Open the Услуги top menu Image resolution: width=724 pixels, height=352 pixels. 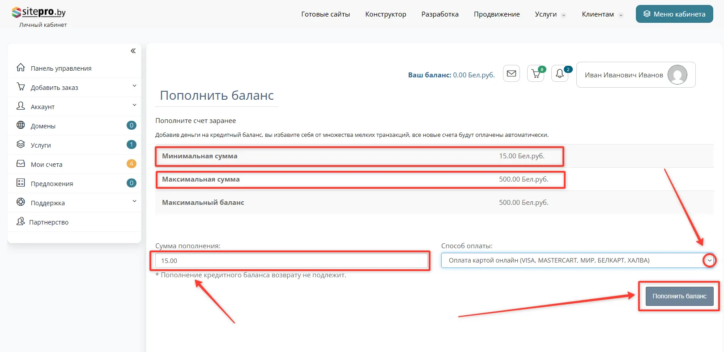550,14
